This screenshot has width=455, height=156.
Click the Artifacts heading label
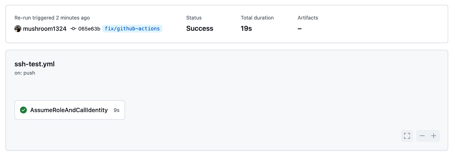[x=308, y=18]
